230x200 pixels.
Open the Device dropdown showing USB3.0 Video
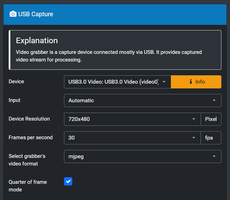(x=117, y=82)
